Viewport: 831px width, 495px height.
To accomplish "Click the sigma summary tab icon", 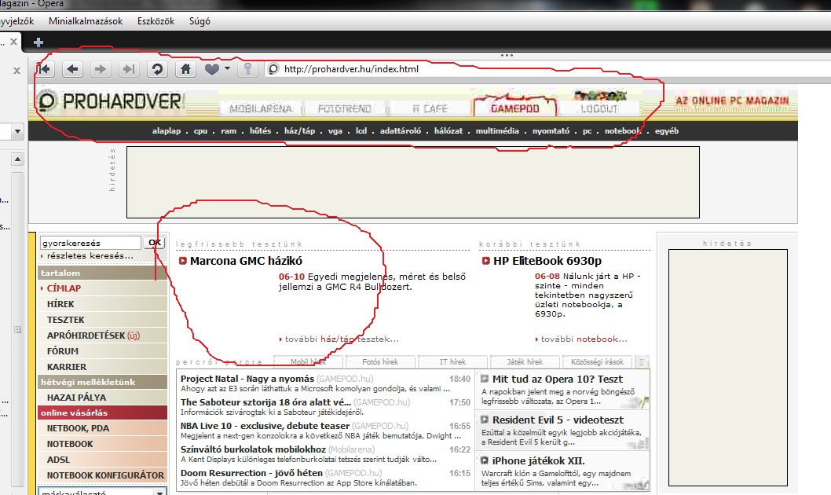I will [642, 362].
